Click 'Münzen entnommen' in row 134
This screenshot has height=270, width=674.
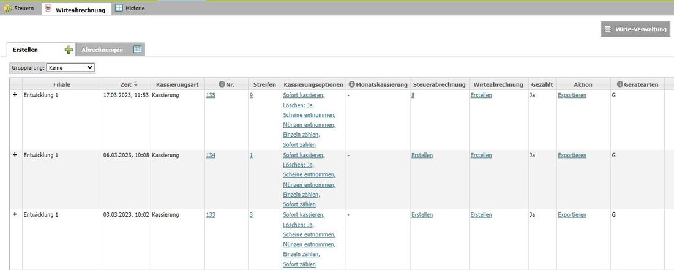point(309,184)
